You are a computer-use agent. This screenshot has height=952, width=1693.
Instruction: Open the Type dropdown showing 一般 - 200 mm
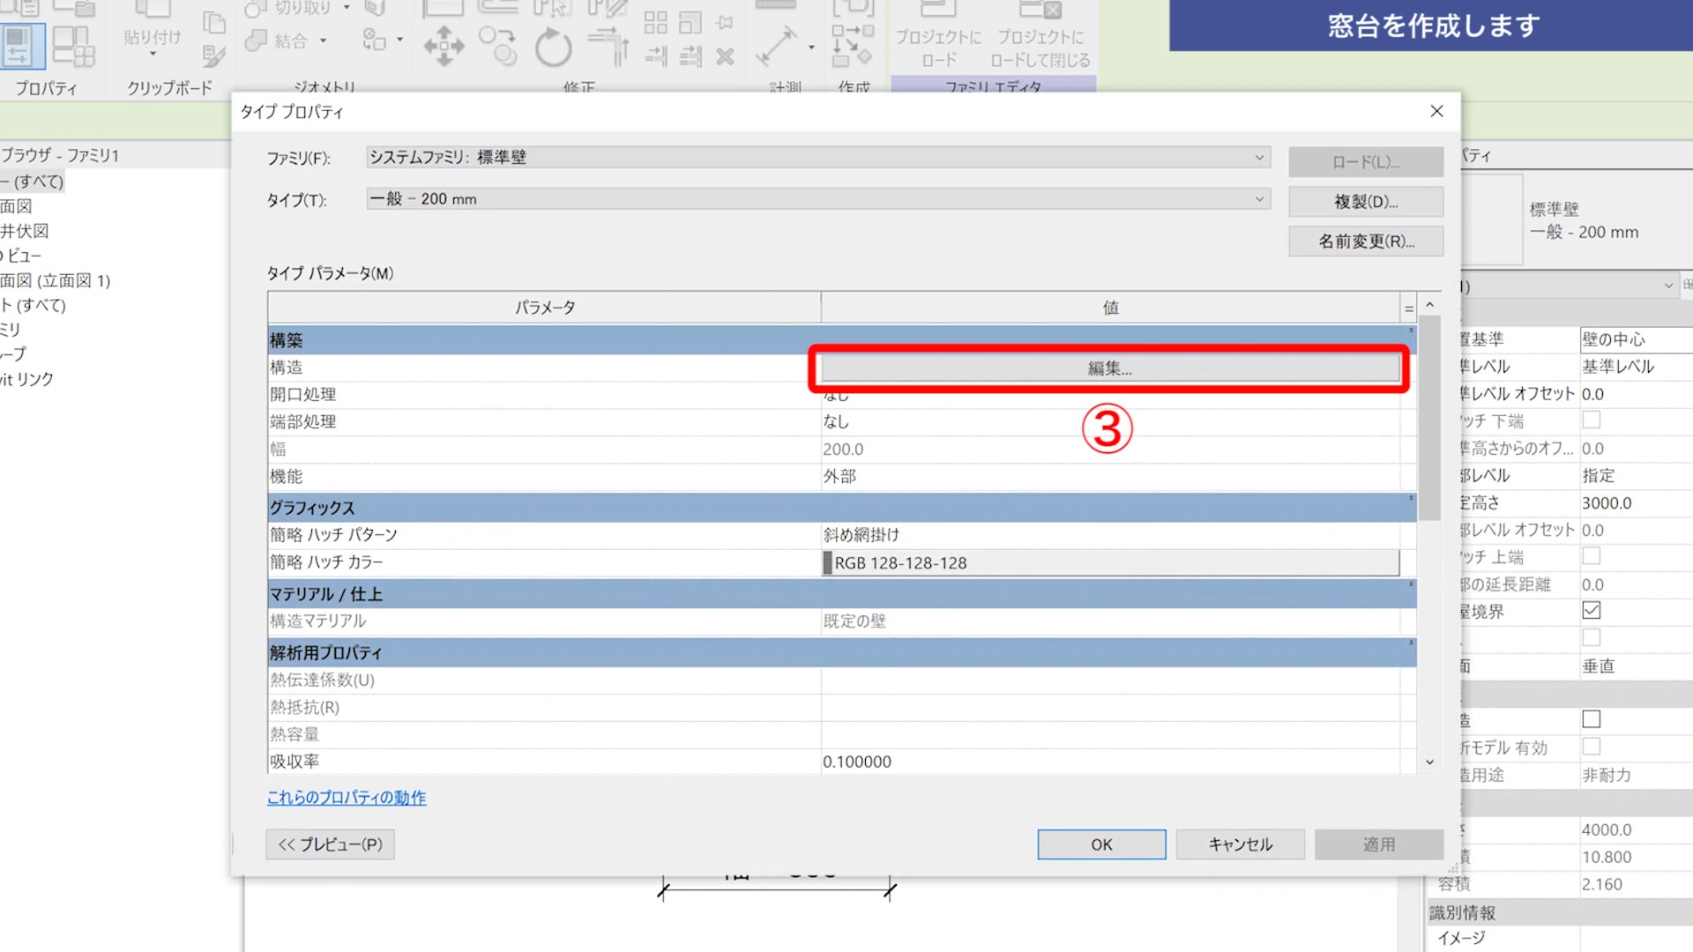[1259, 199]
